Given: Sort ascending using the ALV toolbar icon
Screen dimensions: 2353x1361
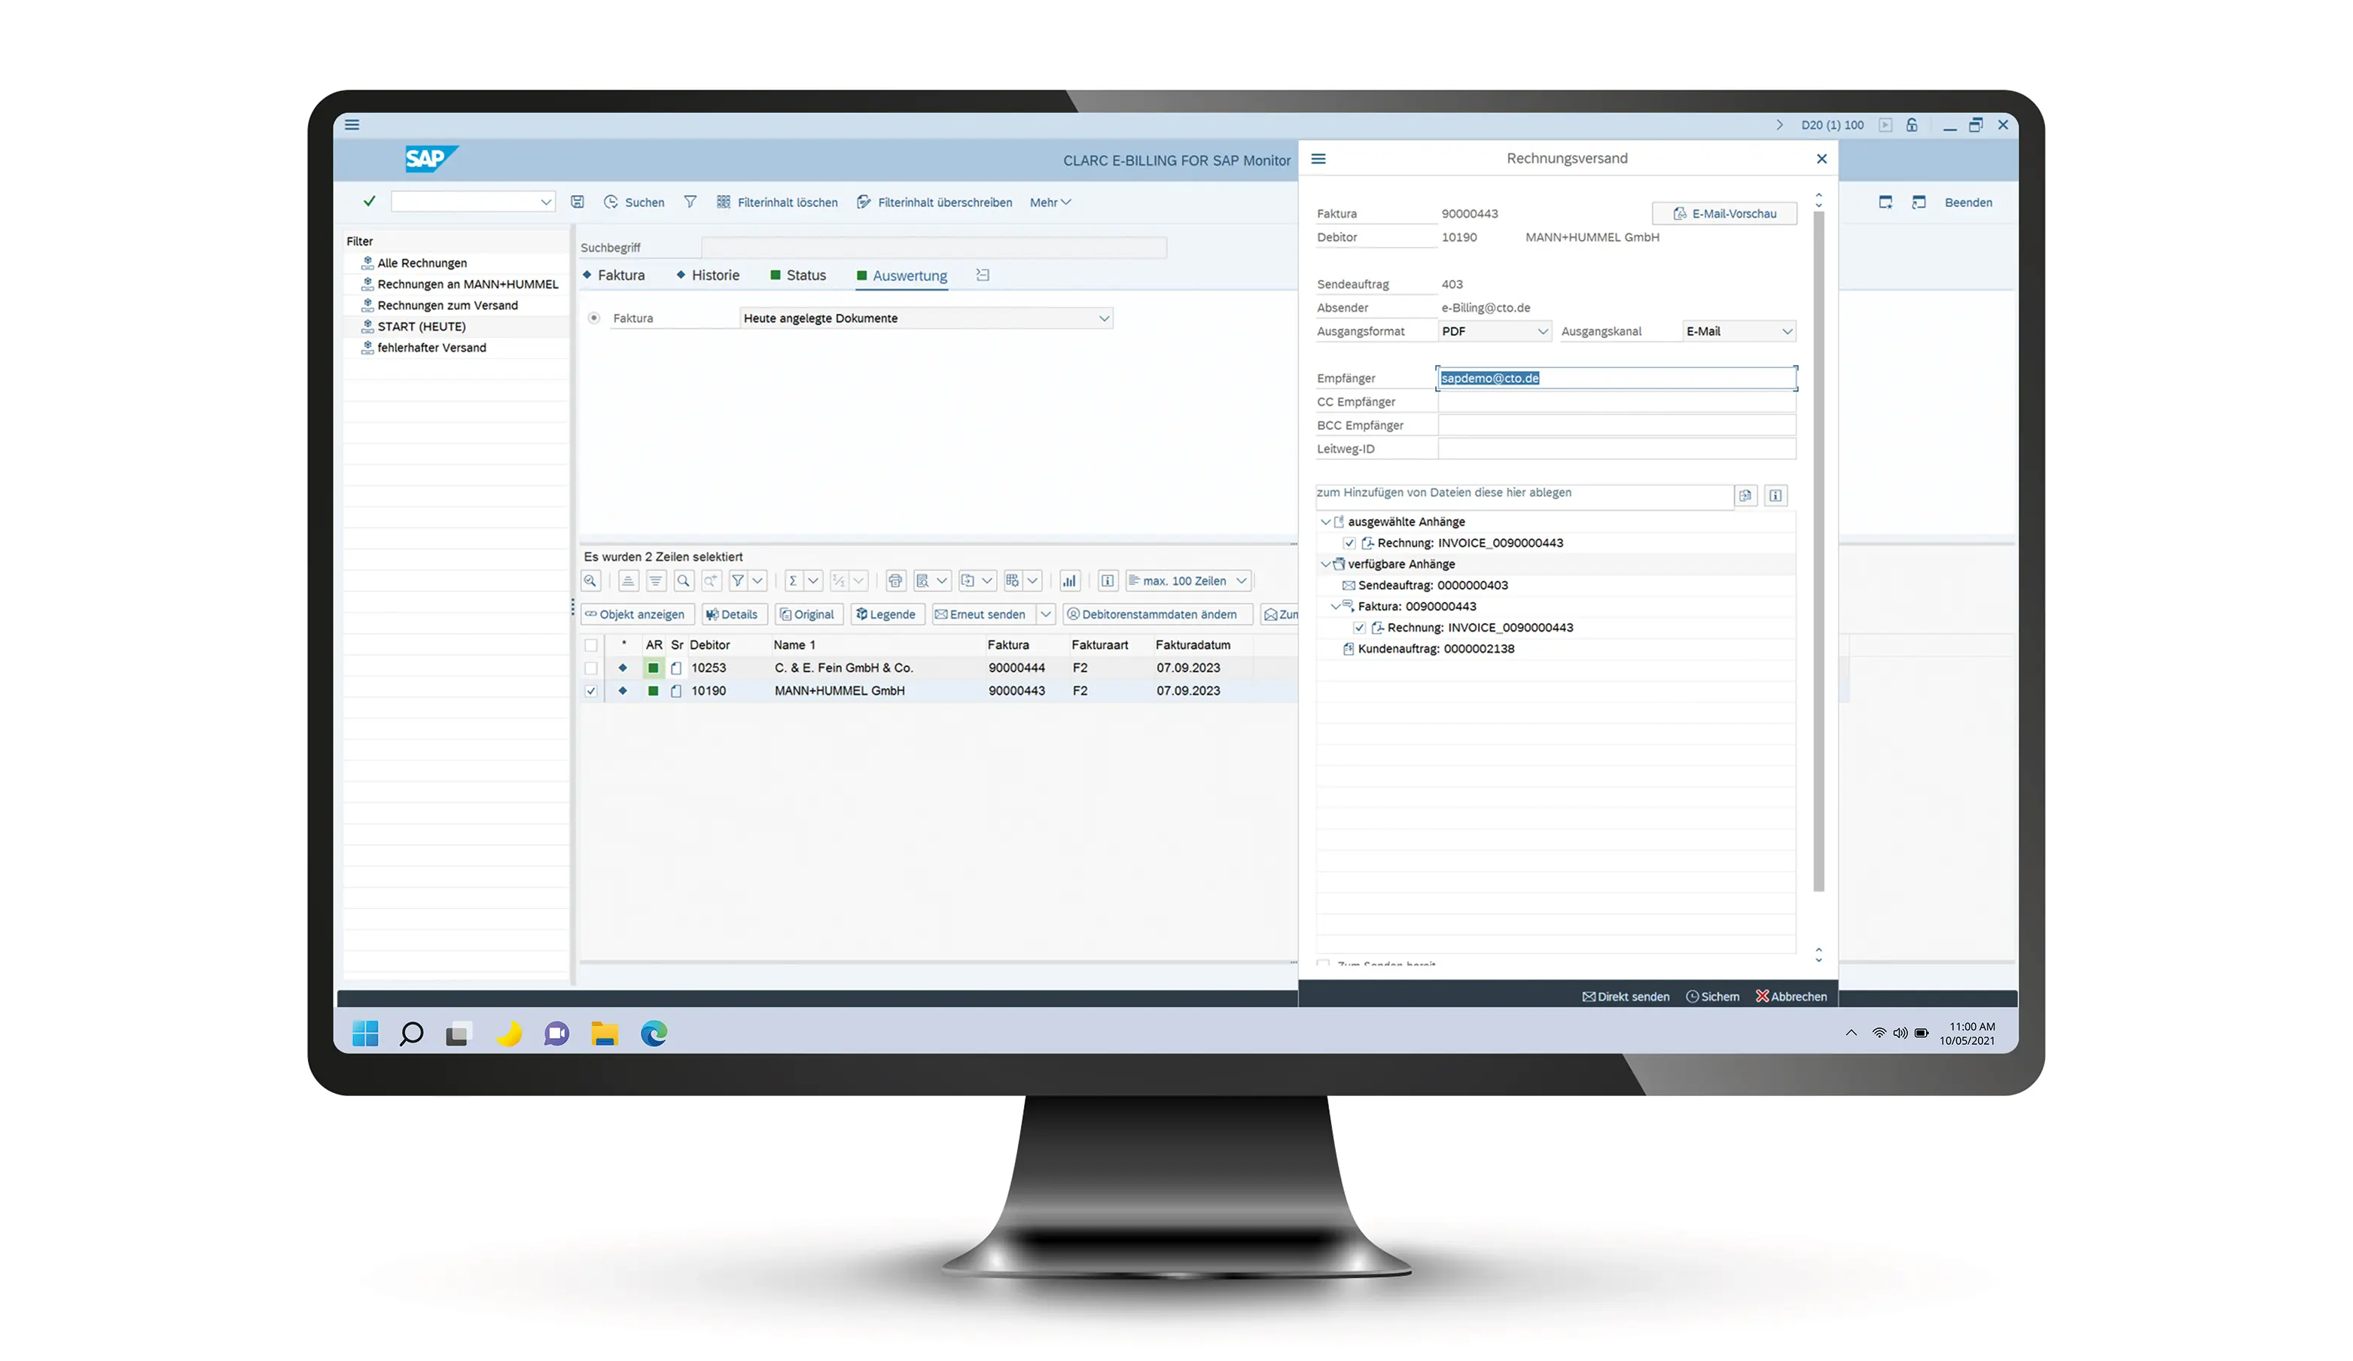Looking at the screenshot, I should click(x=629, y=580).
